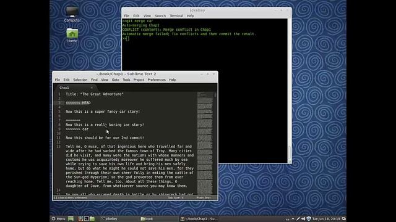The width and height of the screenshot is (396, 222).
Task: Click line 'Now this is a super fancy car story!'
Action: click(103, 112)
